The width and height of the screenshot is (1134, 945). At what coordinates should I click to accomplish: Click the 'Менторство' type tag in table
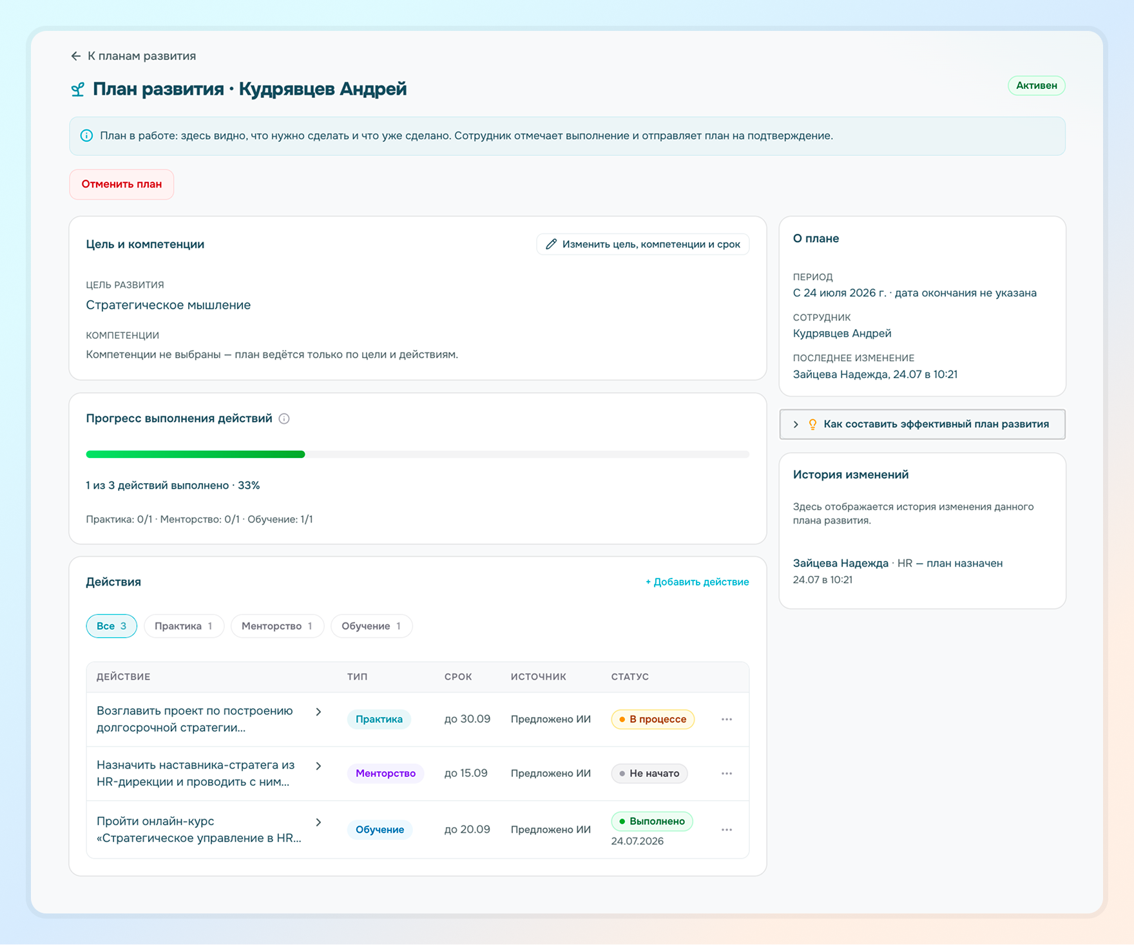[x=385, y=774]
